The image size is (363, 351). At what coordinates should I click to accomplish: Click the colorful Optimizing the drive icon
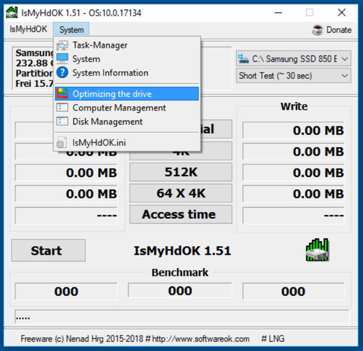pos(62,94)
